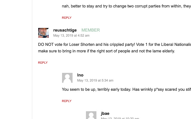Open jbae's 10:20 am timestamp
The image size is (191, 119).
(x=120, y=118)
